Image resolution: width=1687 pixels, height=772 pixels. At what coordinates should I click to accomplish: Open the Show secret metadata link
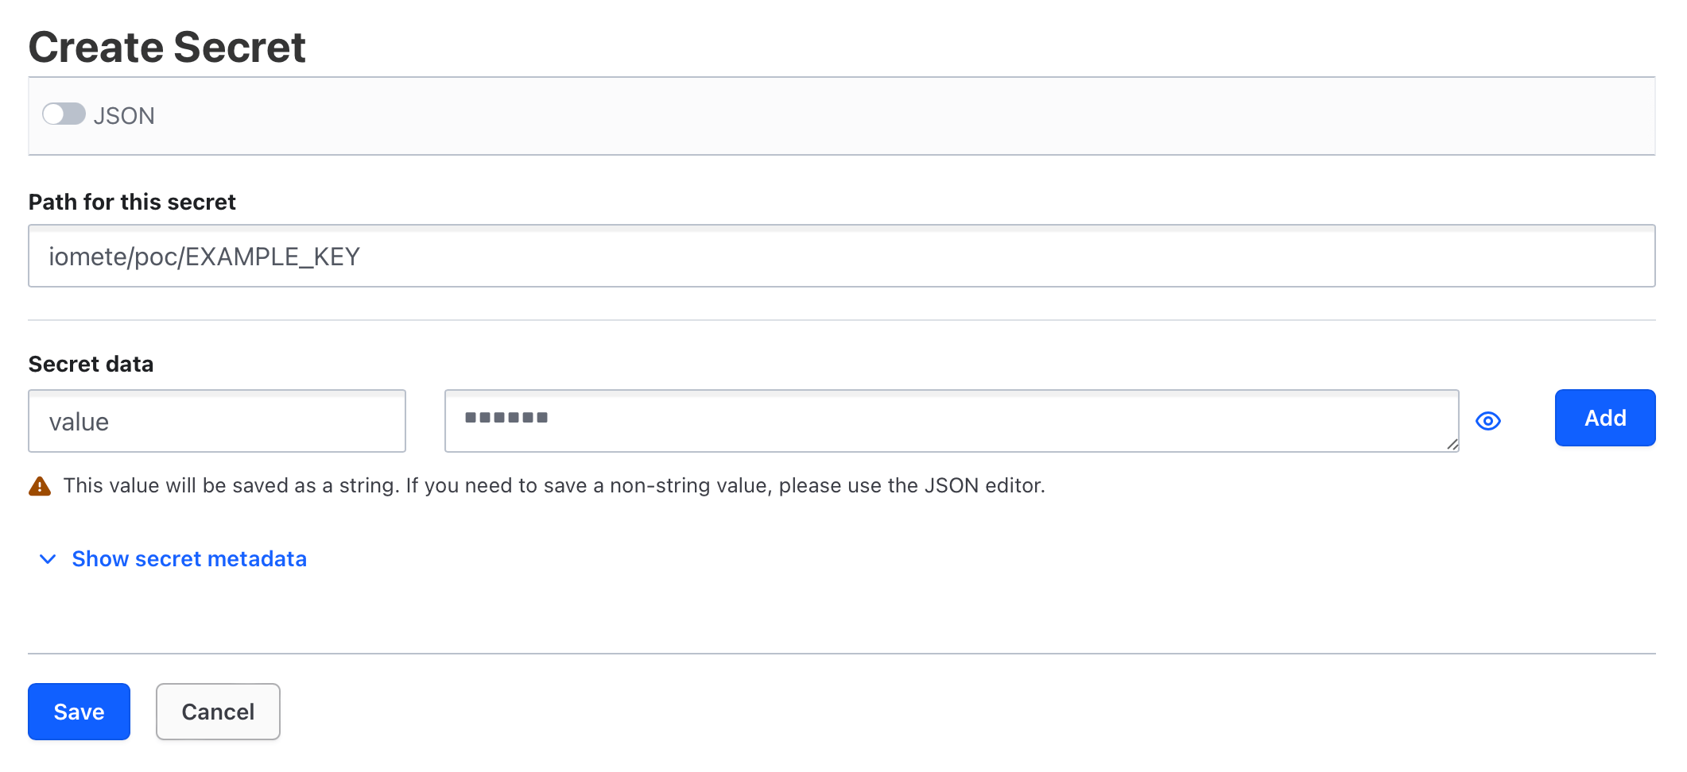189,559
